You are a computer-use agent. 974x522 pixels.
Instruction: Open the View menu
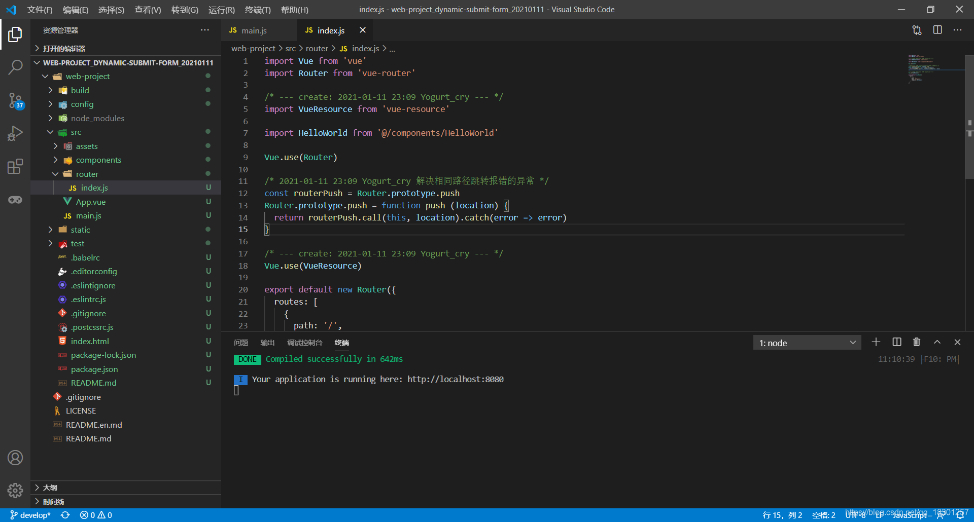pyautogui.click(x=148, y=10)
